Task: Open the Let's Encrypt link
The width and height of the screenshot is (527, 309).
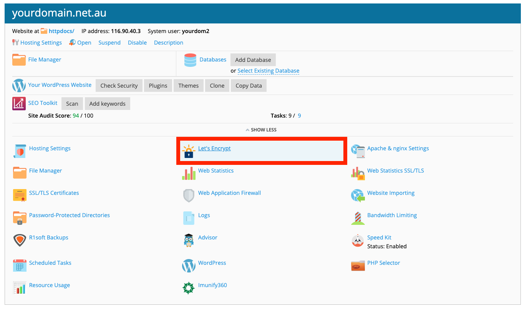Action: [214, 148]
